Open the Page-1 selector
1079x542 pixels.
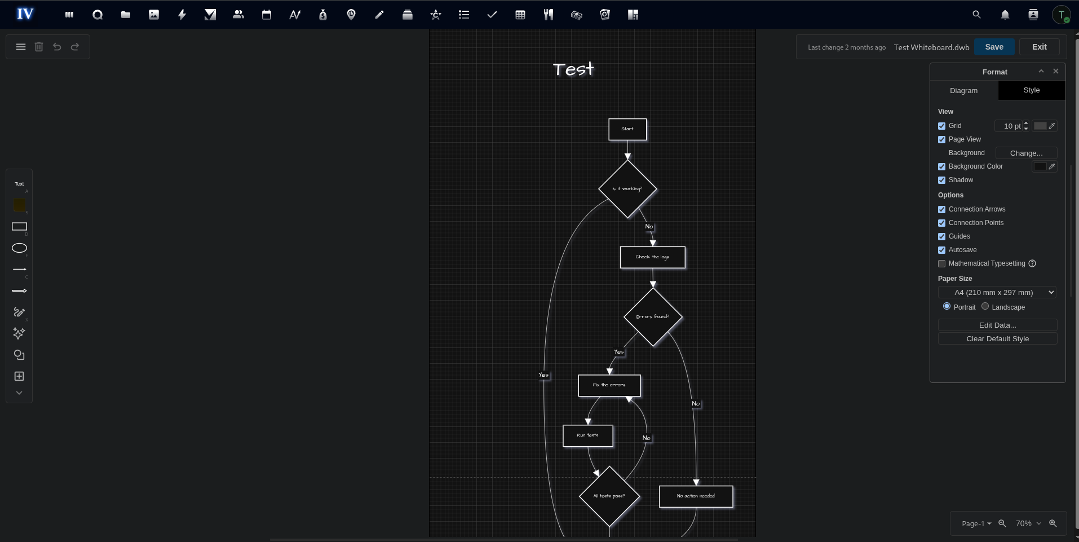[x=975, y=523]
